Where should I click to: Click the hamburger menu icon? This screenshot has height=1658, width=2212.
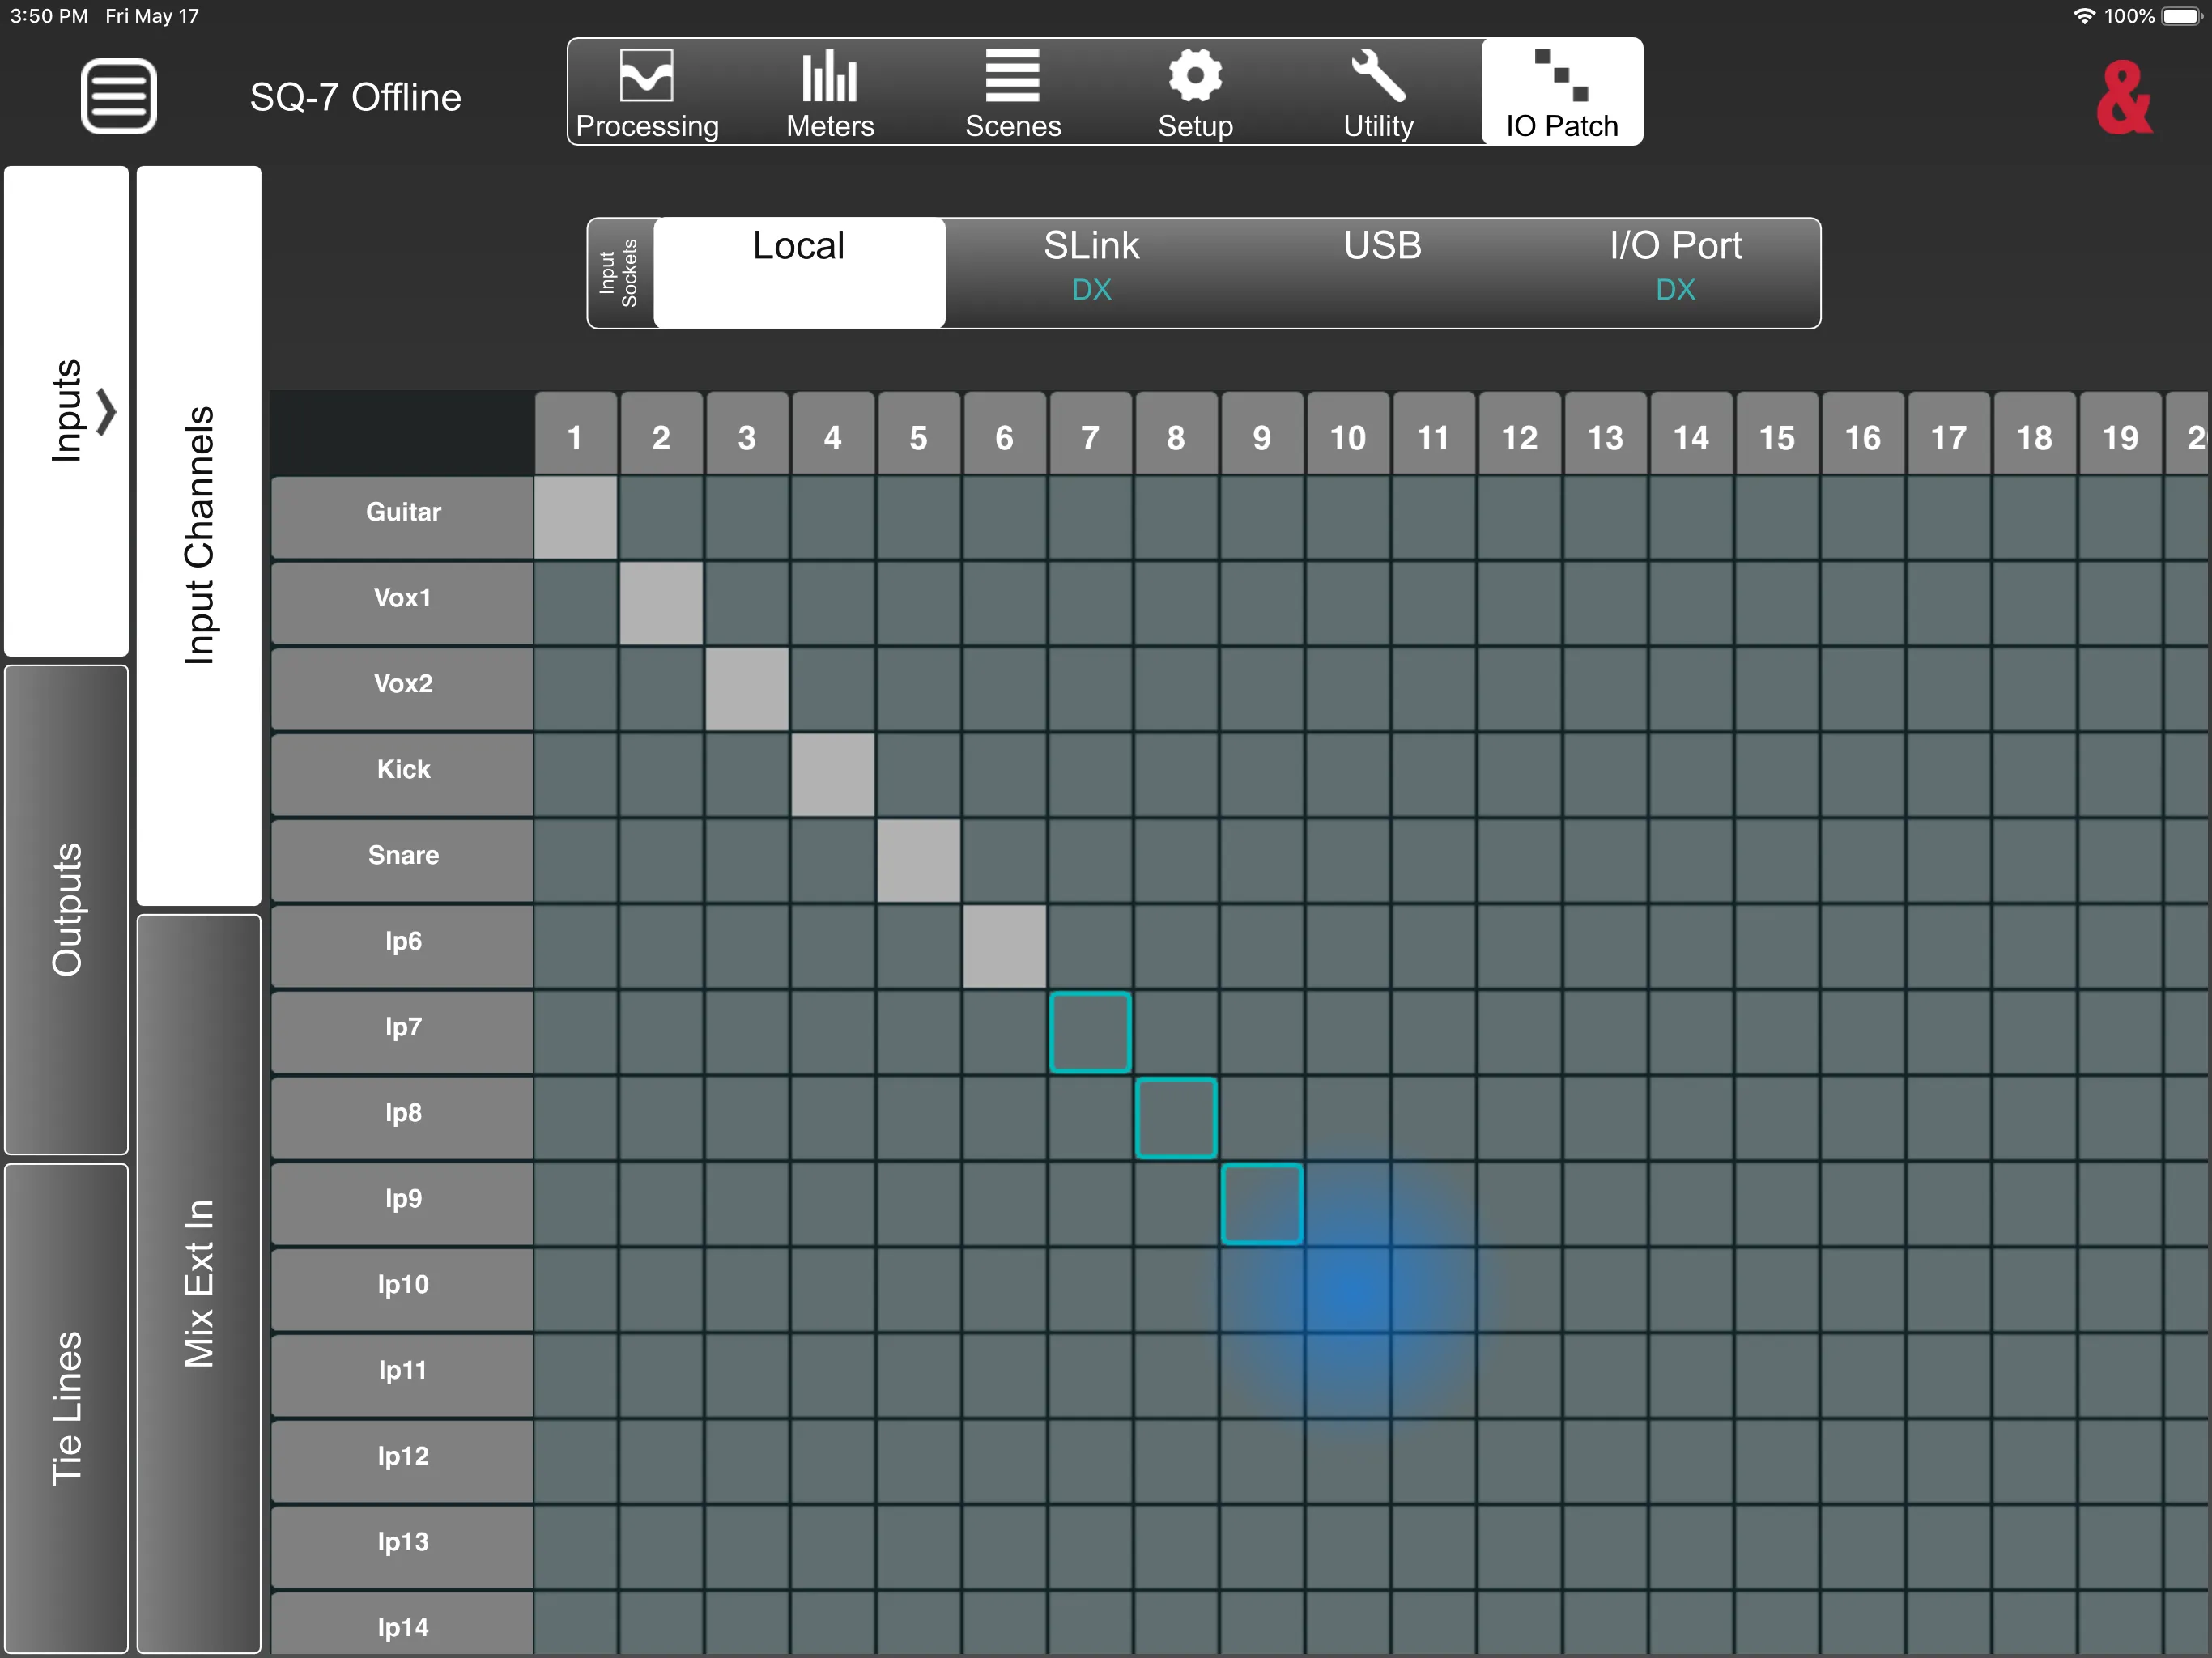tap(118, 94)
